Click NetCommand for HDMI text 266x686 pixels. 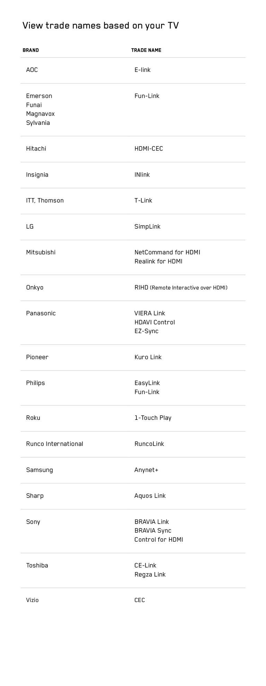coord(167,253)
